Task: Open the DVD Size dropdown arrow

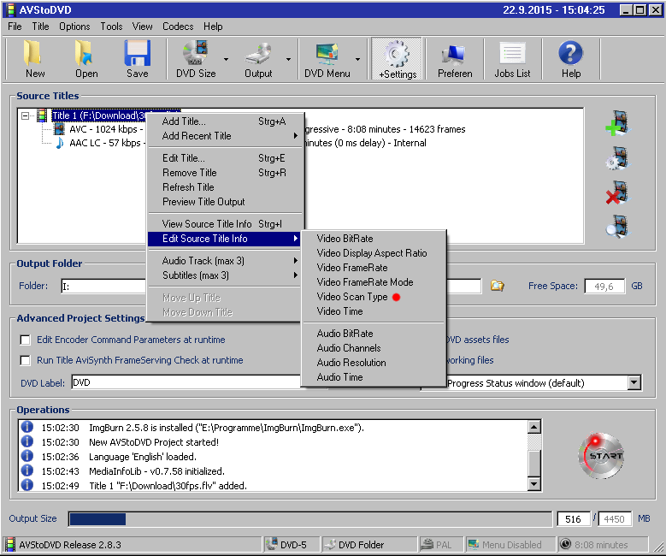Action: point(227,60)
